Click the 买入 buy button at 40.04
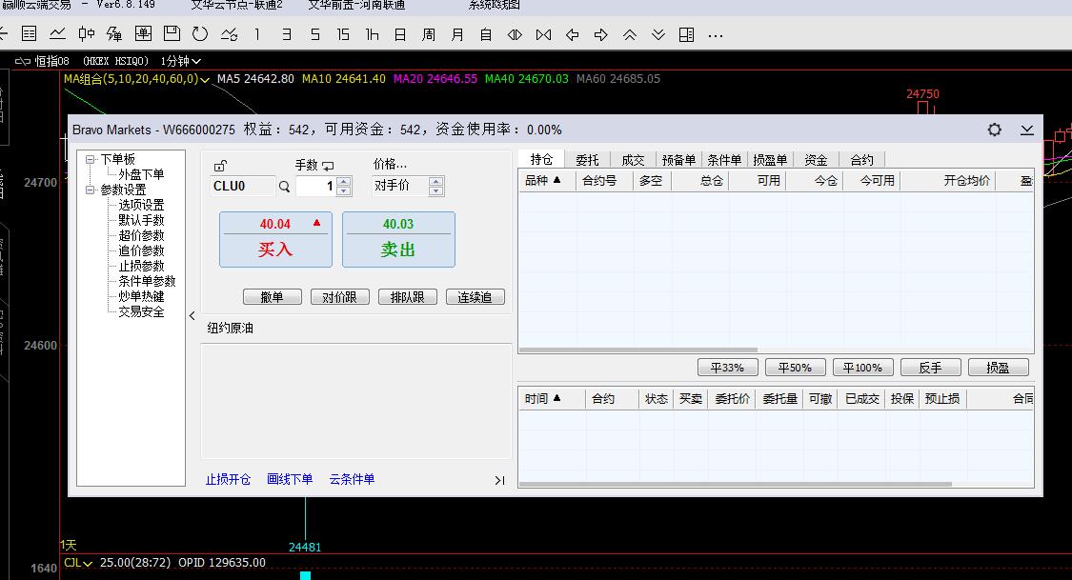1072x580 pixels. tap(275, 240)
